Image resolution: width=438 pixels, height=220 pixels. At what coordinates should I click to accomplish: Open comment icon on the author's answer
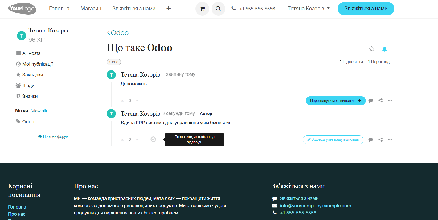tap(371, 140)
